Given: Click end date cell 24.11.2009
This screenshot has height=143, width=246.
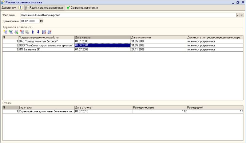Looking at the screenshot, I should [159, 50].
